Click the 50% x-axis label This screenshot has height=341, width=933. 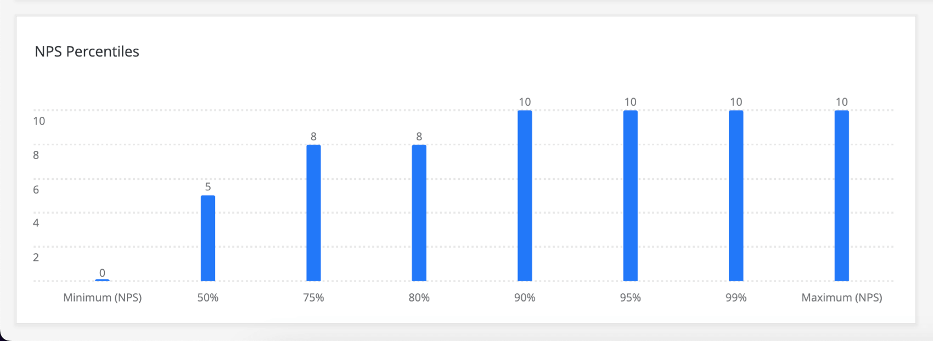click(208, 298)
